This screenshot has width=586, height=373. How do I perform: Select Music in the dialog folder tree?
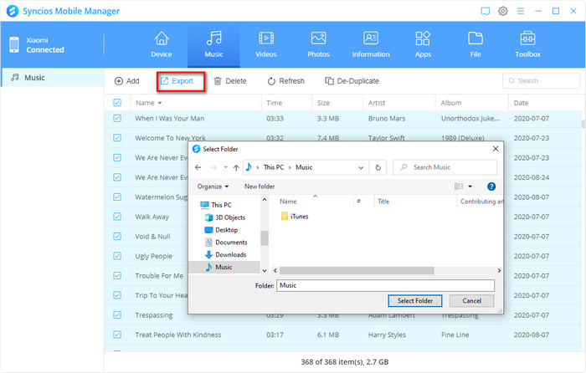click(224, 267)
